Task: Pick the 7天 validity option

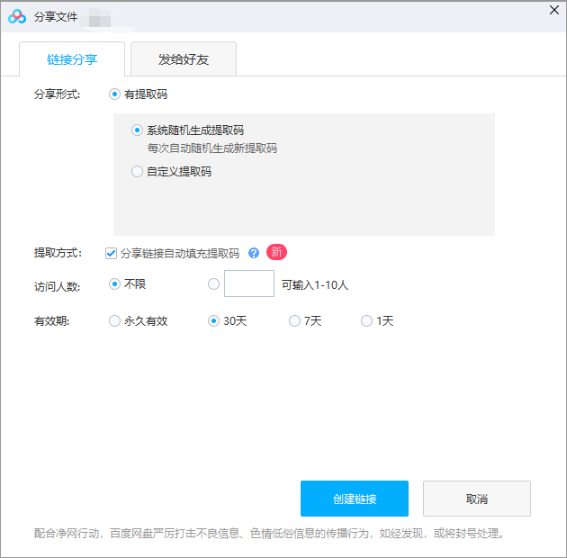Action: (294, 320)
